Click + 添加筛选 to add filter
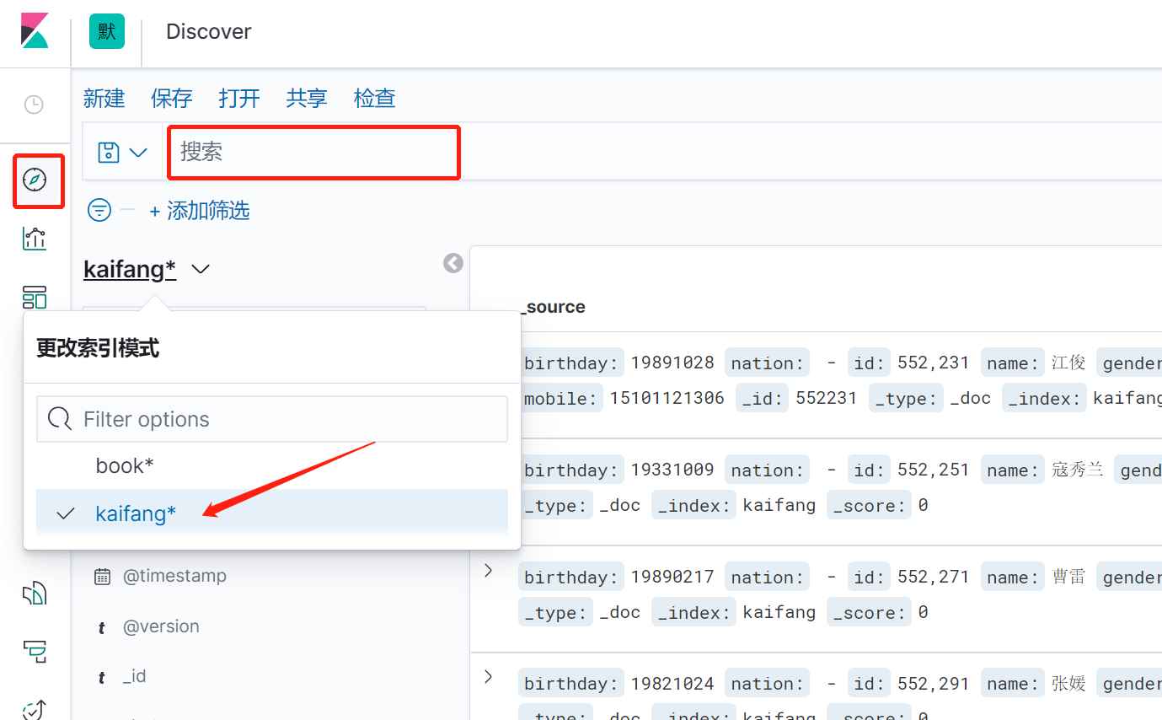The image size is (1162, 720). click(200, 211)
